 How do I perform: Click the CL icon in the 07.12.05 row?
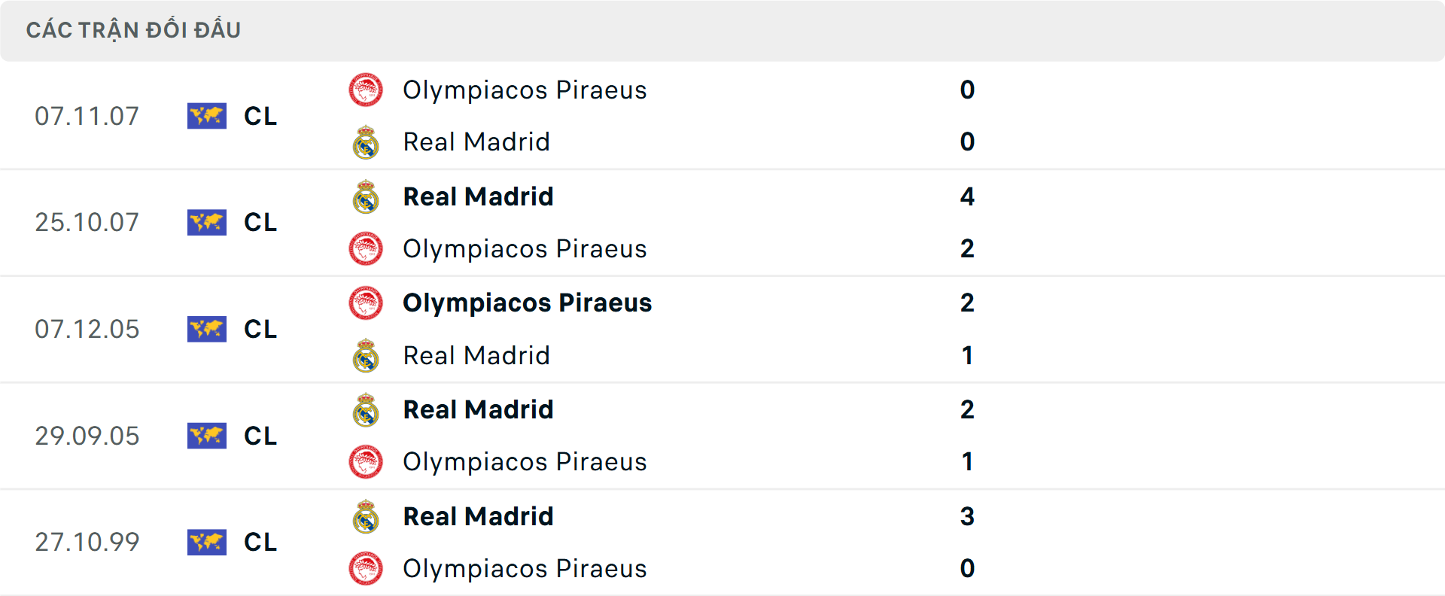coord(207,329)
